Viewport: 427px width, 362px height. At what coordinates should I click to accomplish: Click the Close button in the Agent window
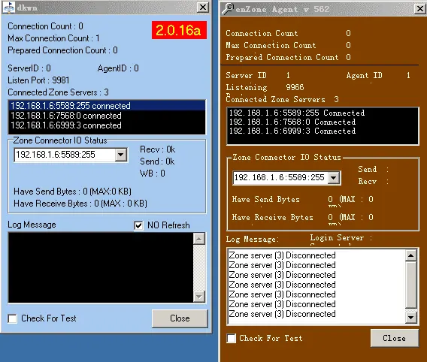[395, 338]
